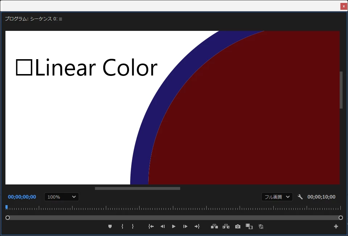Click the Linear Color text in preview

point(96,67)
